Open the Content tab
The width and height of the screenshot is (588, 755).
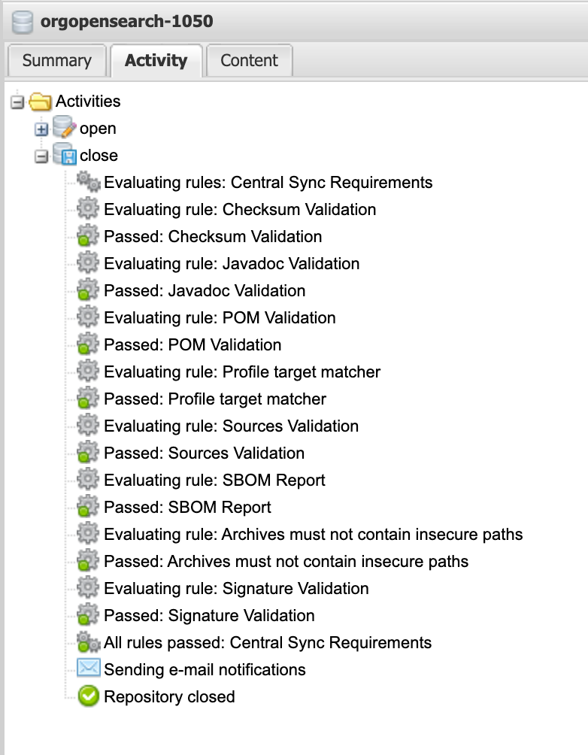click(249, 60)
